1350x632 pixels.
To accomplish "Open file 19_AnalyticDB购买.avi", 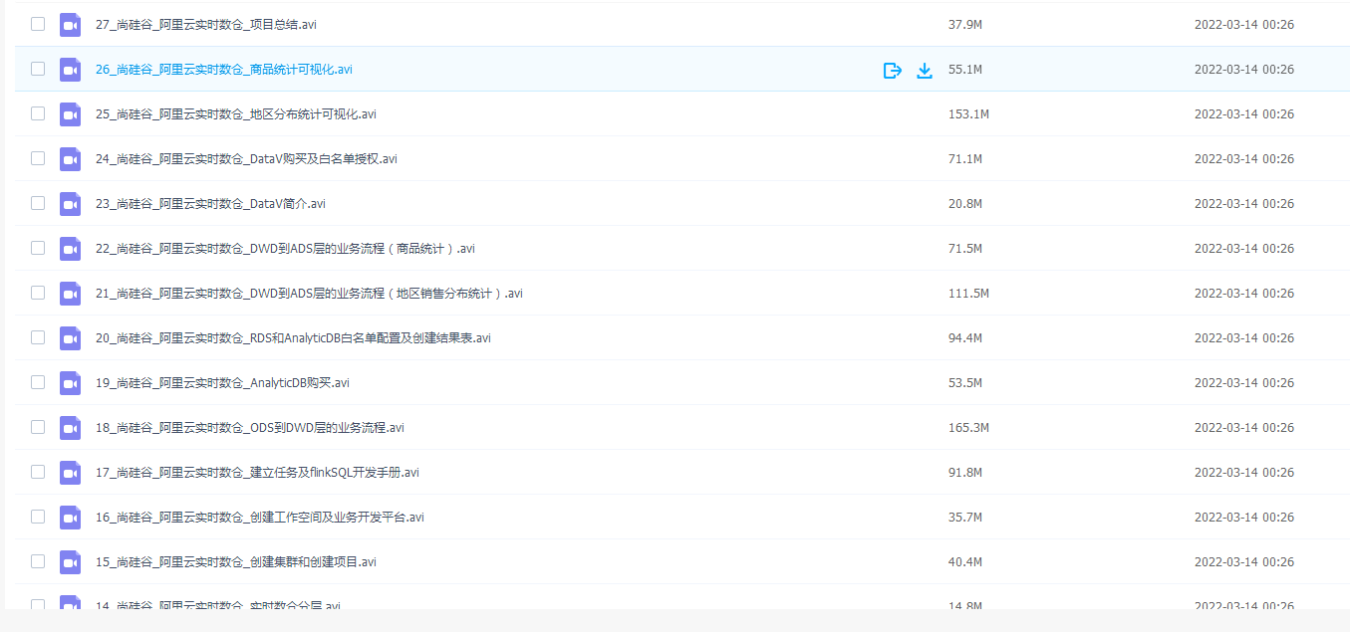I will 222,383.
